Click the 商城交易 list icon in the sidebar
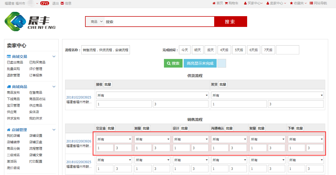This screenshot has height=175, width=336. click(9, 57)
